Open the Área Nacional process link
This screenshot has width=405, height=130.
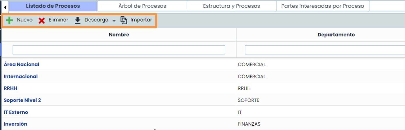point(22,65)
